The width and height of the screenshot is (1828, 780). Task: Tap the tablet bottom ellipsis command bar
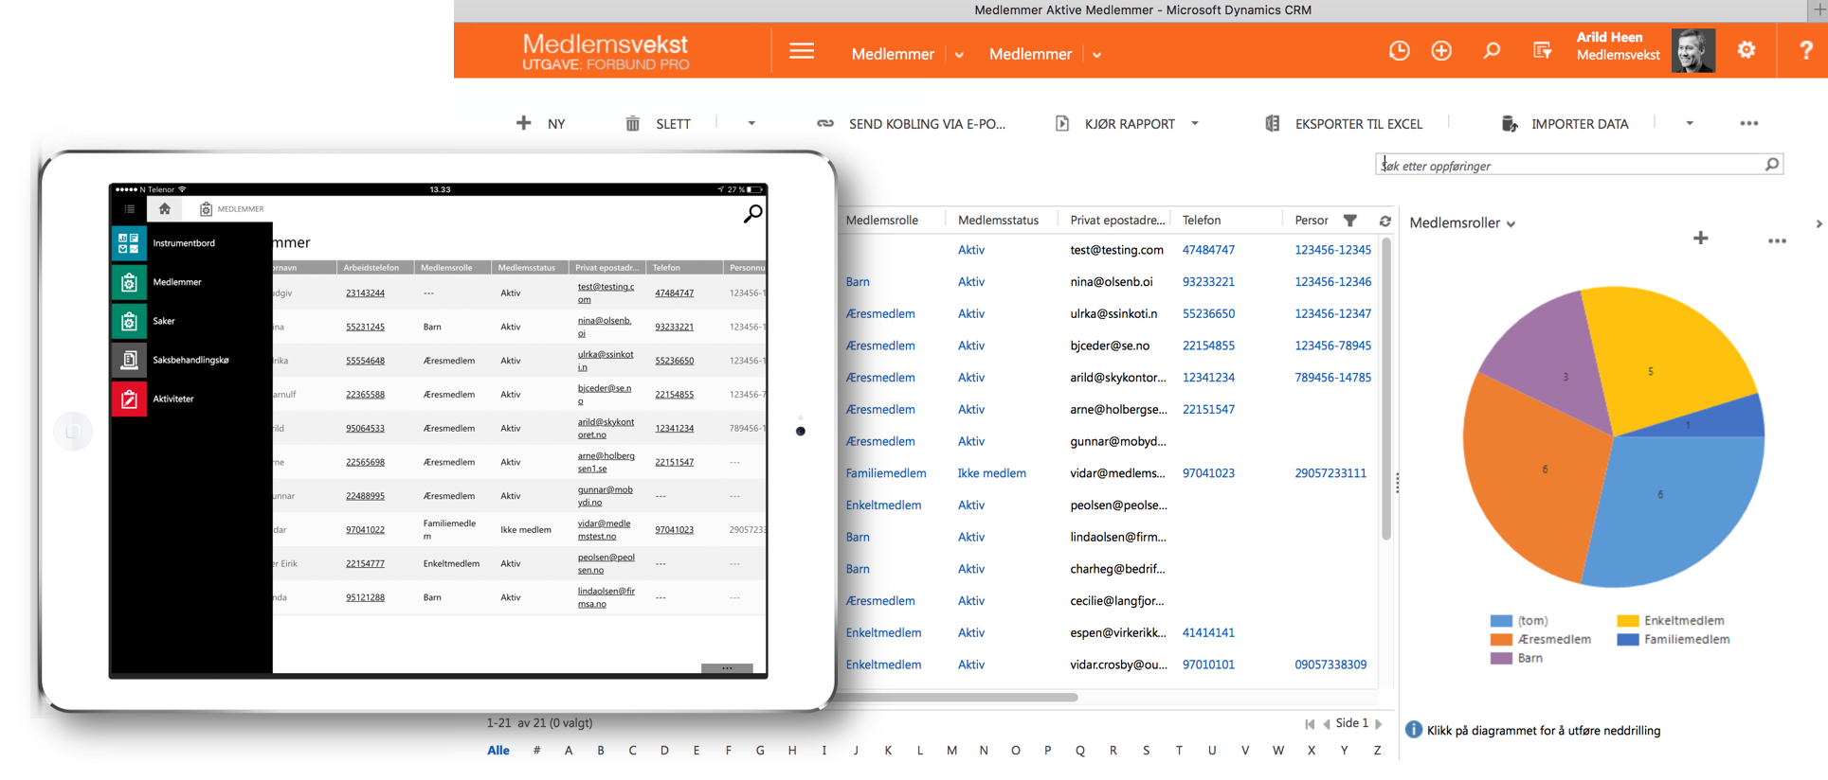pyautogui.click(x=727, y=668)
